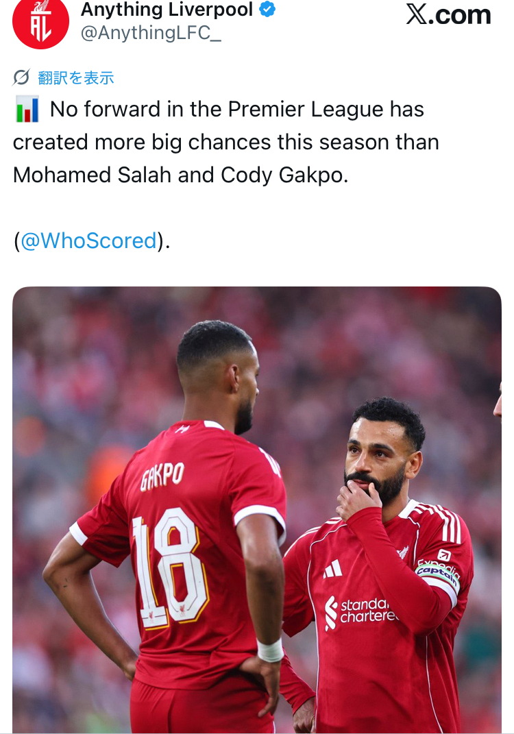Show translation via 翻訳を表示 link

pos(76,77)
